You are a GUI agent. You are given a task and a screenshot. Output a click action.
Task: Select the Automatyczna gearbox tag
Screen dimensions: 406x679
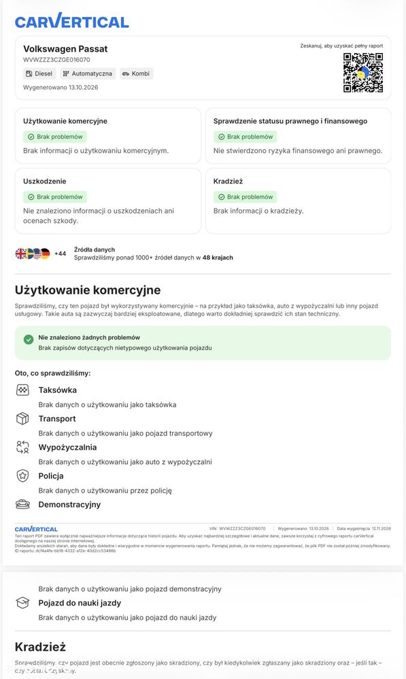point(88,73)
